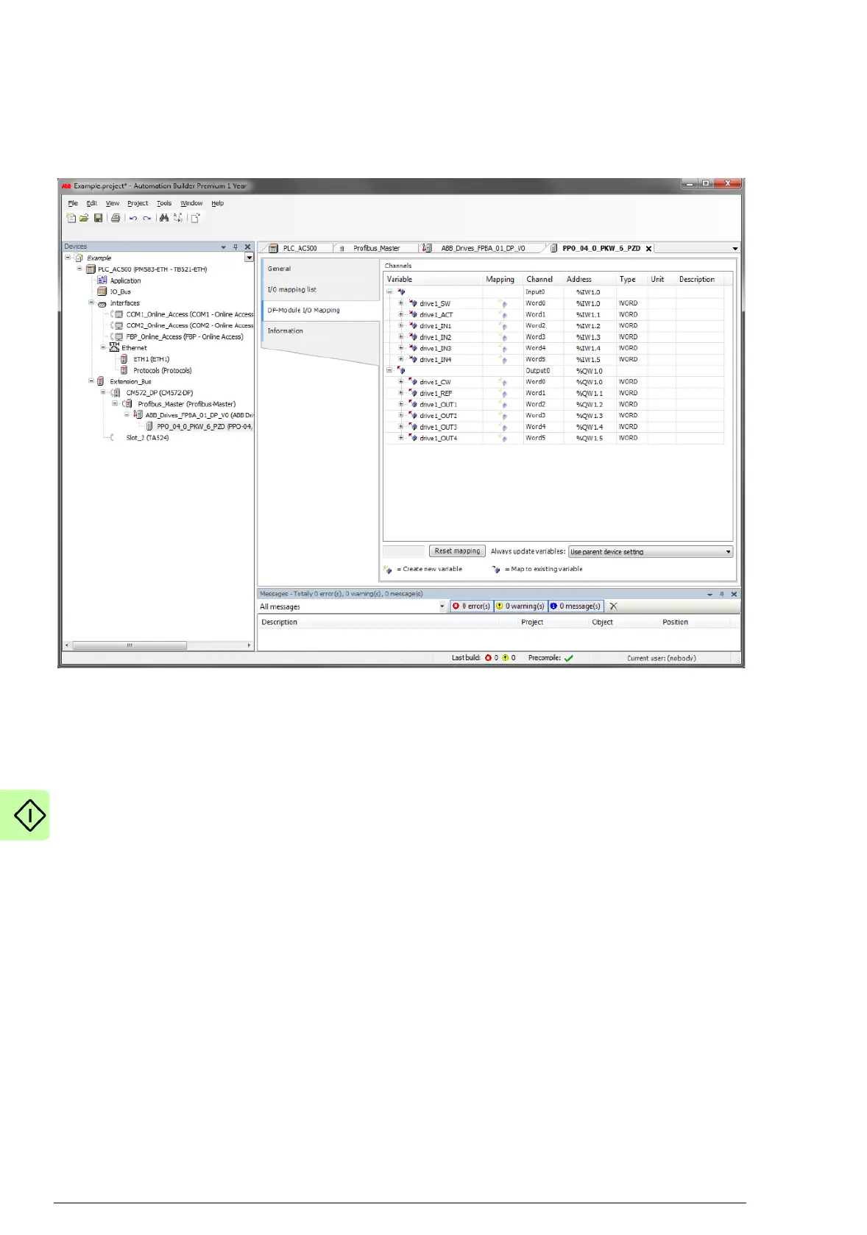The image size is (867, 1235).
Task: Click the page icon at the toolbar's right end
Action: (x=195, y=218)
